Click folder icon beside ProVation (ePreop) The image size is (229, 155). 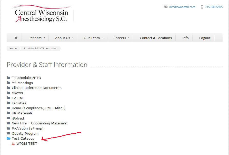(x=8, y=128)
